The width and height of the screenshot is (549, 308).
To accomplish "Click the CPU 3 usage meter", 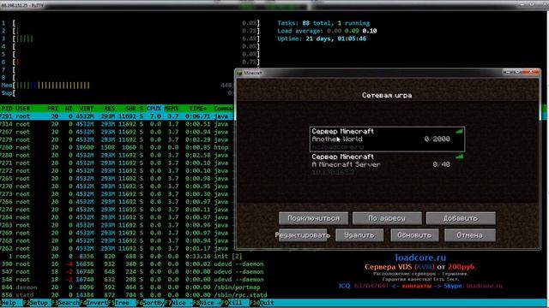I will 130,38.
